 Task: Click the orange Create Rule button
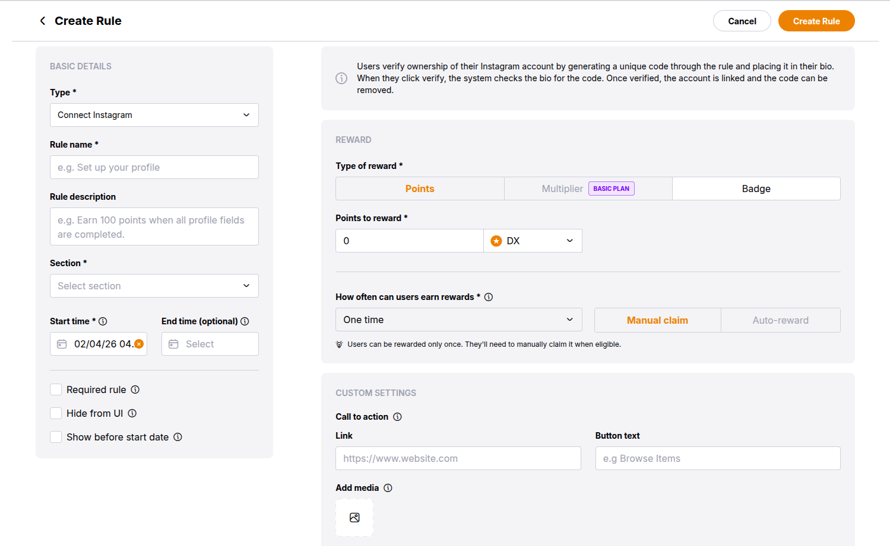pos(816,21)
